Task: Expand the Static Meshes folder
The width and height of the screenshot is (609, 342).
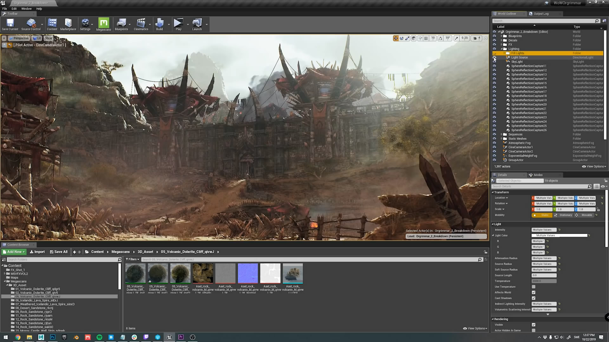Action: pyautogui.click(x=501, y=139)
